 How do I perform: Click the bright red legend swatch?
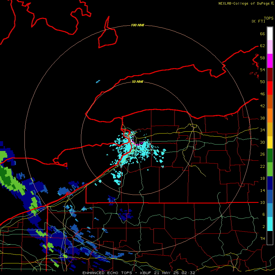[x=270, y=88]
